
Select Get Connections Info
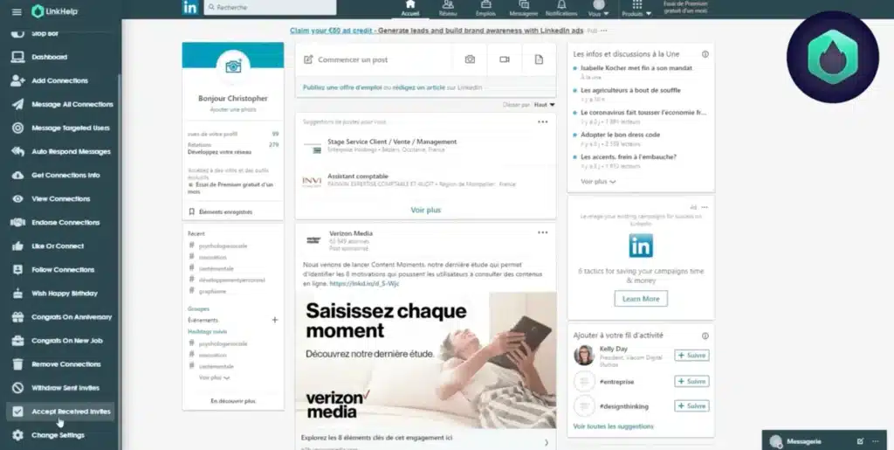65,175
